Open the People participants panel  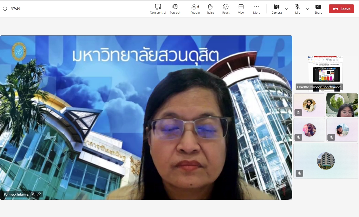click(195, 9)
